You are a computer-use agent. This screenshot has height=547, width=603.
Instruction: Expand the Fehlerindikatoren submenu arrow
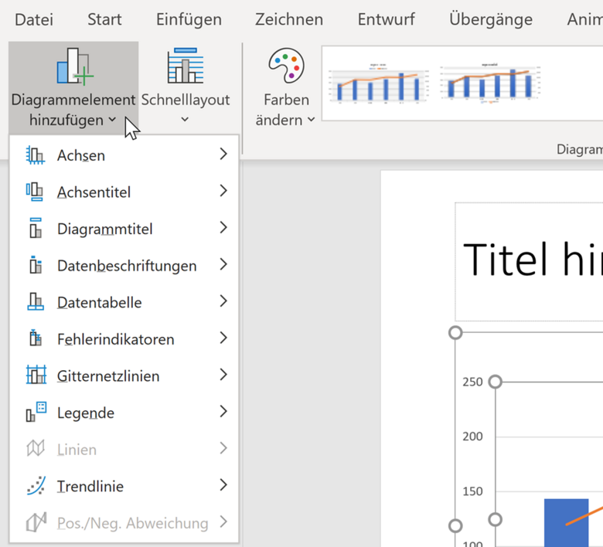223,338
